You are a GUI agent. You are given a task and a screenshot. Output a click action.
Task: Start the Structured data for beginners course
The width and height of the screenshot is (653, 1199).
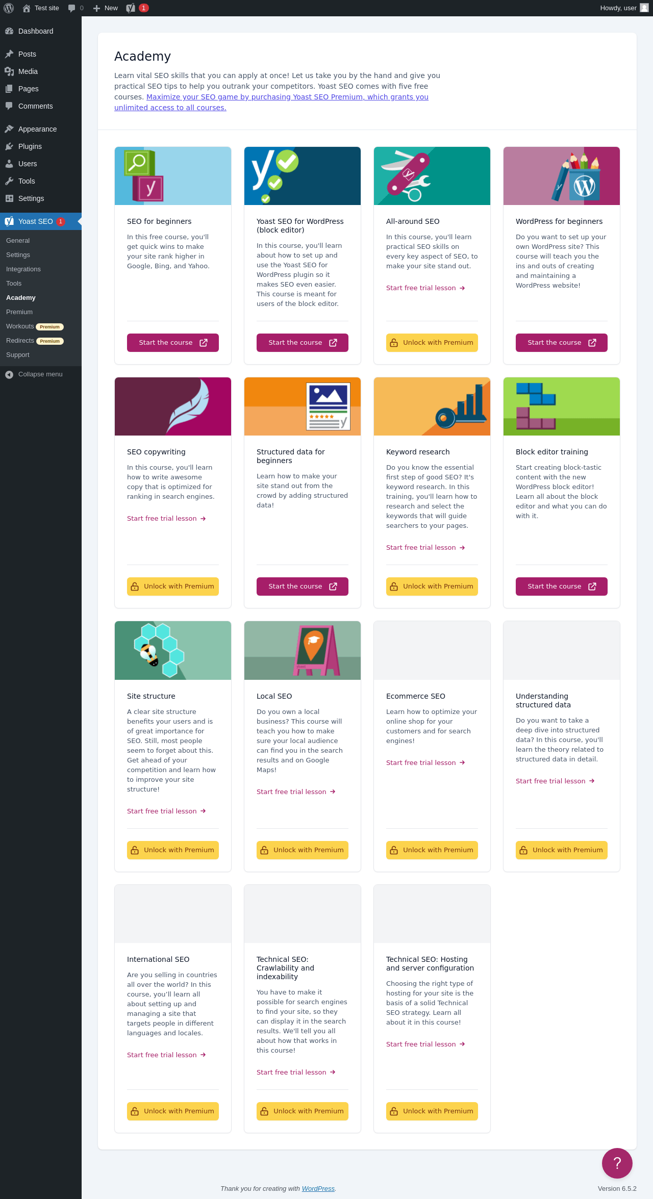(x=303, y=586)
